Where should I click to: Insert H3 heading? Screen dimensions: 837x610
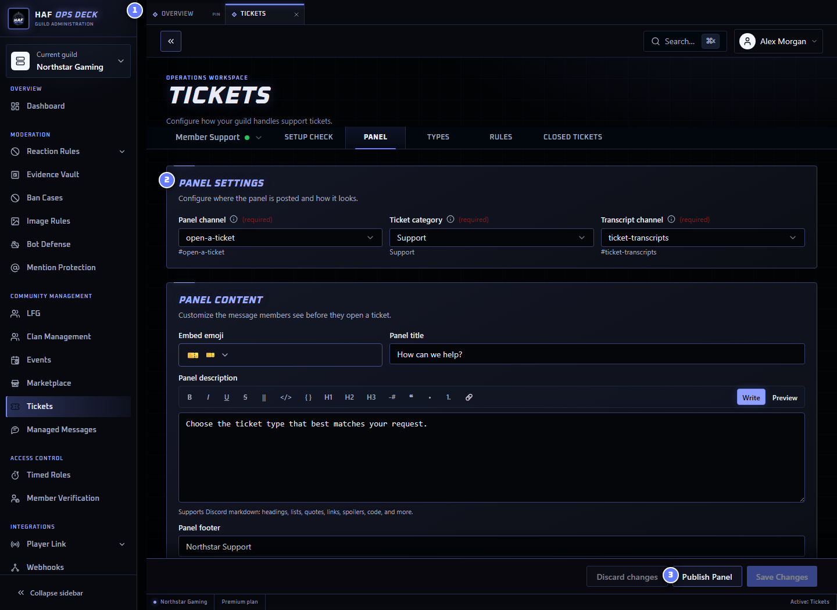click(371, 397)
